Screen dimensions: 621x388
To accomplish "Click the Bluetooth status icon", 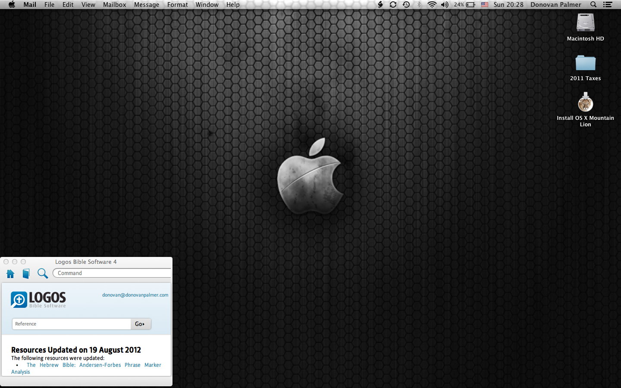I will [419, 5].
